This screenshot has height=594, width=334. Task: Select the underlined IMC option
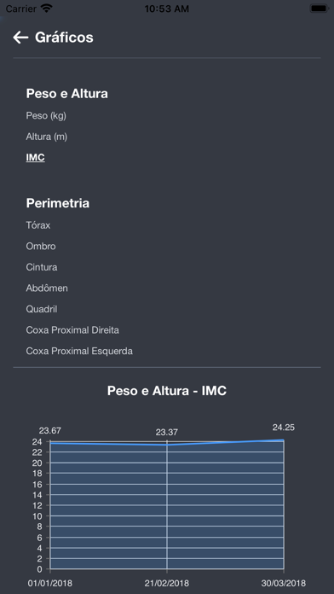coord(36,158)
